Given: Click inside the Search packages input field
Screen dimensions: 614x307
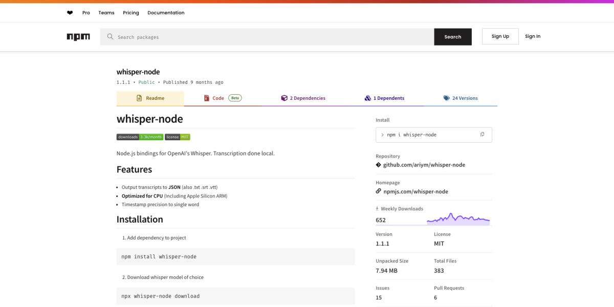Looking at the screenshot, I should 256,37.
